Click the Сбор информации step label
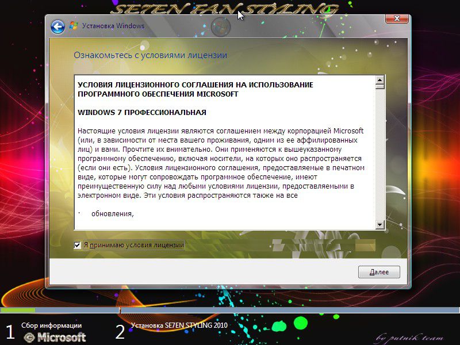Screen dimensions: 460x345 [x=51, y=325]
